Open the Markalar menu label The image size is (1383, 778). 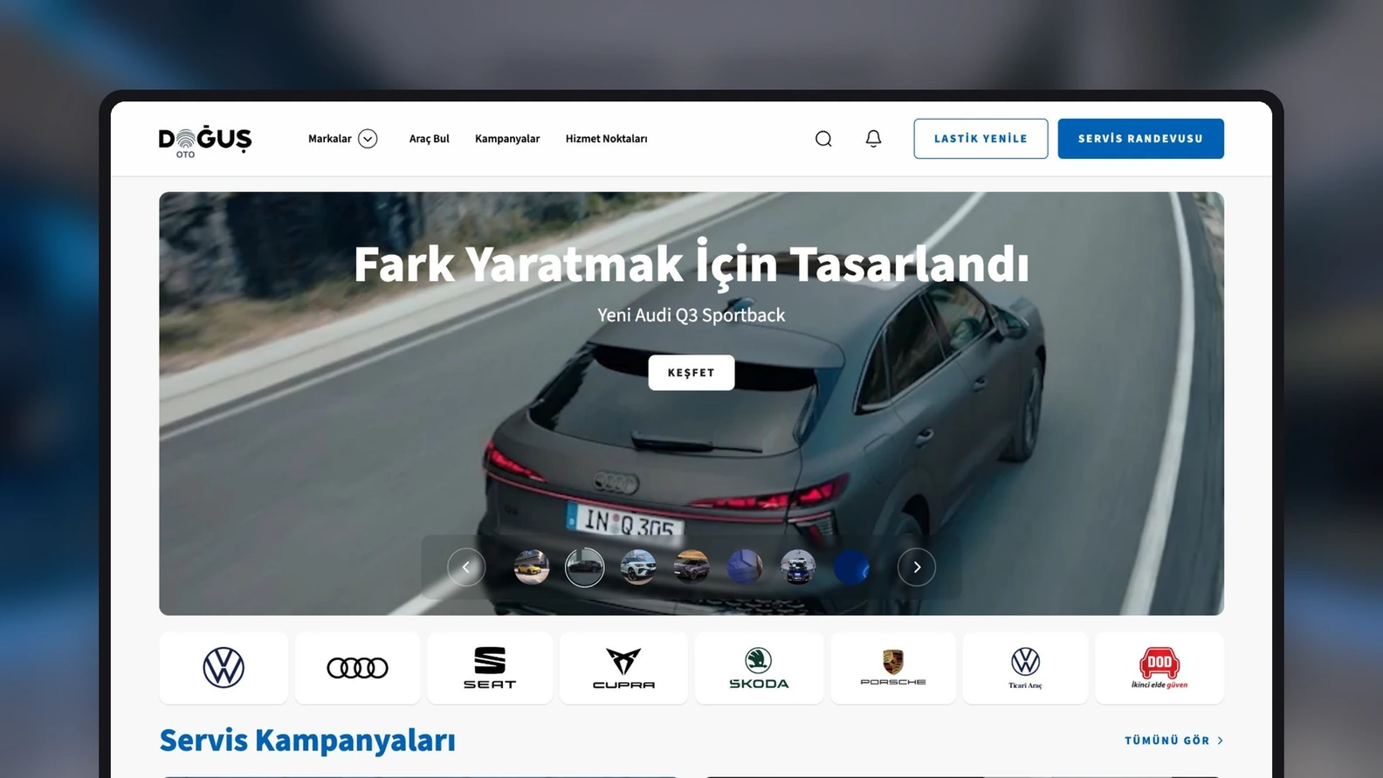330,139
